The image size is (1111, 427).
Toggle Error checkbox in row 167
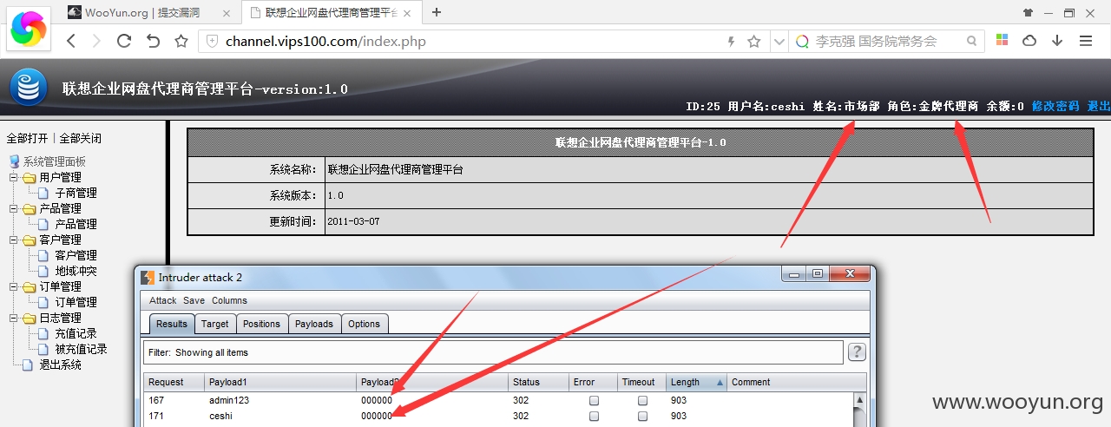[x=594, y=401]
